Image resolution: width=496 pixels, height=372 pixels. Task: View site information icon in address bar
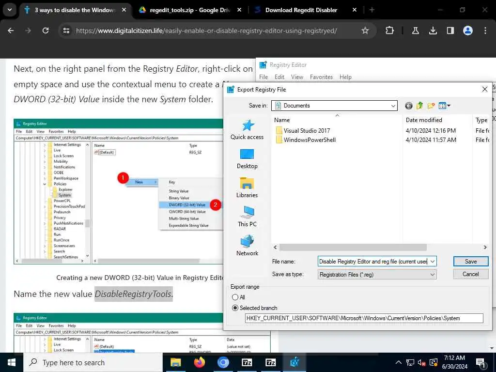point(66,31)
